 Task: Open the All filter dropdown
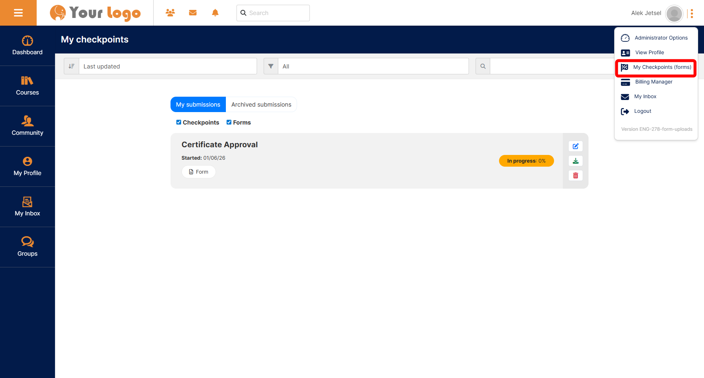coord(373,66)
